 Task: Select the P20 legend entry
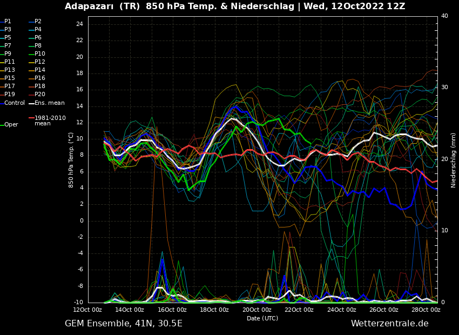point(37,94)
